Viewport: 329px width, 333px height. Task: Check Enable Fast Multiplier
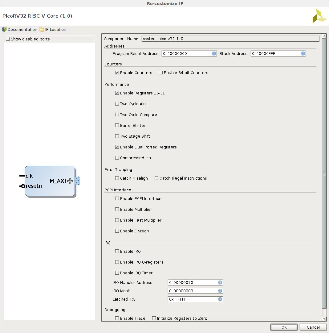(x=117, y=220)
